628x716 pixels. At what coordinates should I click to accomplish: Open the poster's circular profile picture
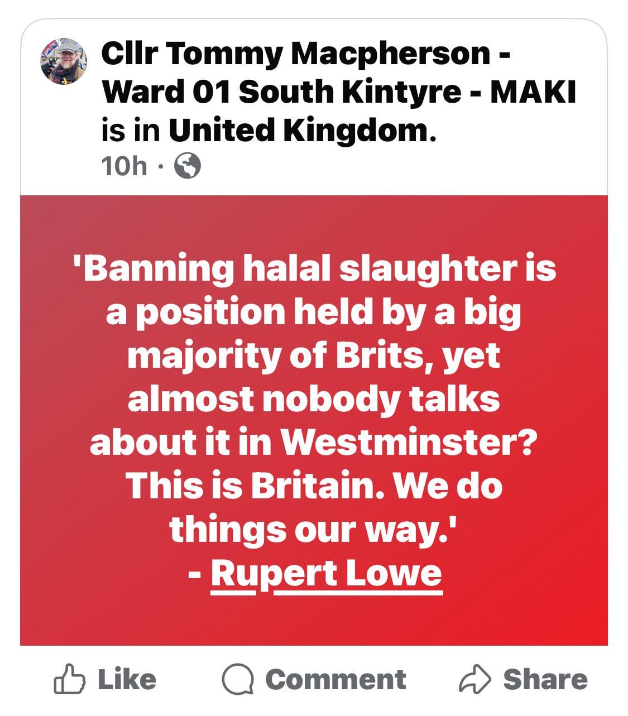pyautogui.click(x=64, y=61)
